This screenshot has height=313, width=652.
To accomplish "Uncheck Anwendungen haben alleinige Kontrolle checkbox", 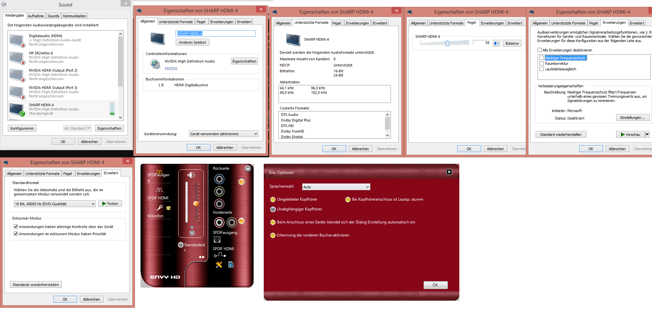I will point(16,227).
